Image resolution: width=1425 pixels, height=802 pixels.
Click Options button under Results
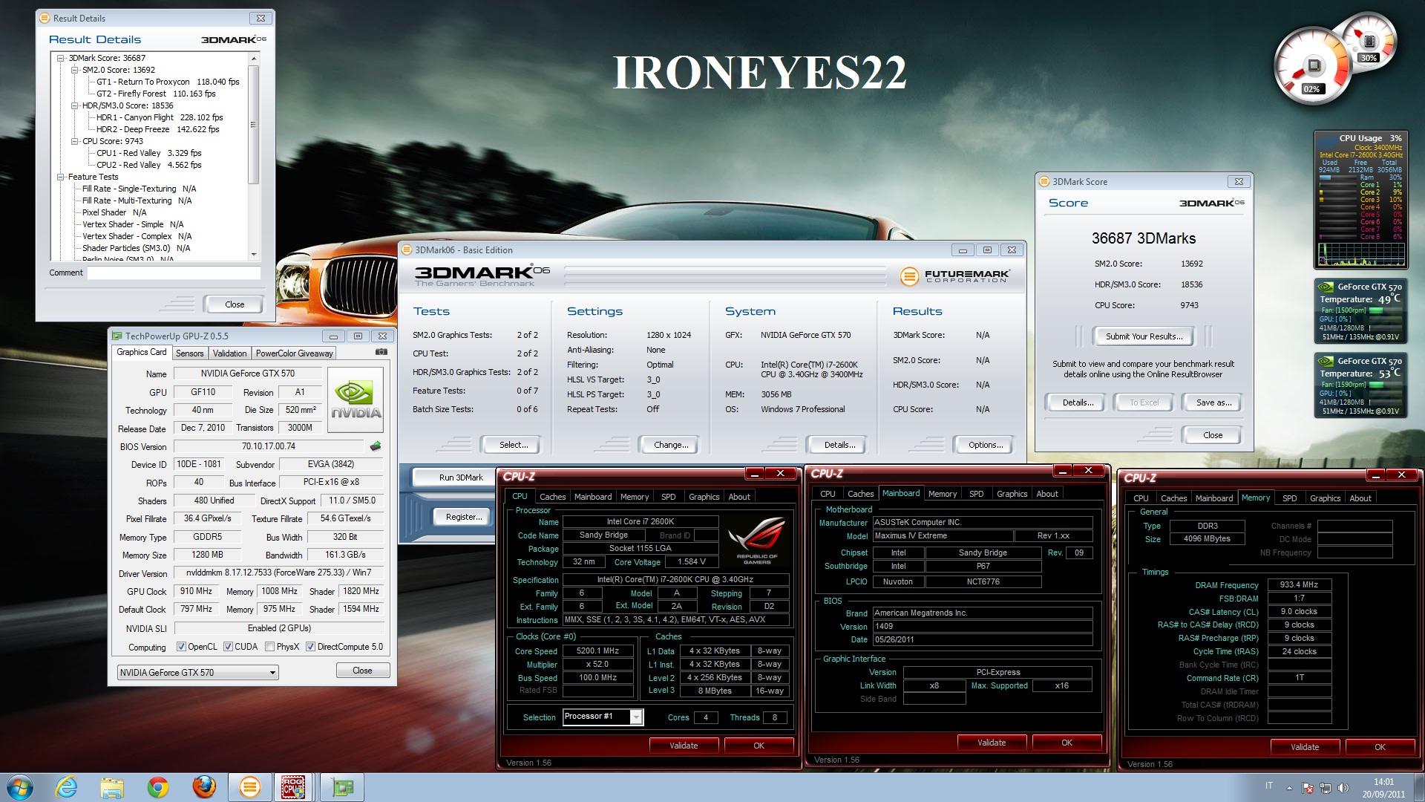(x=985, y=445)
